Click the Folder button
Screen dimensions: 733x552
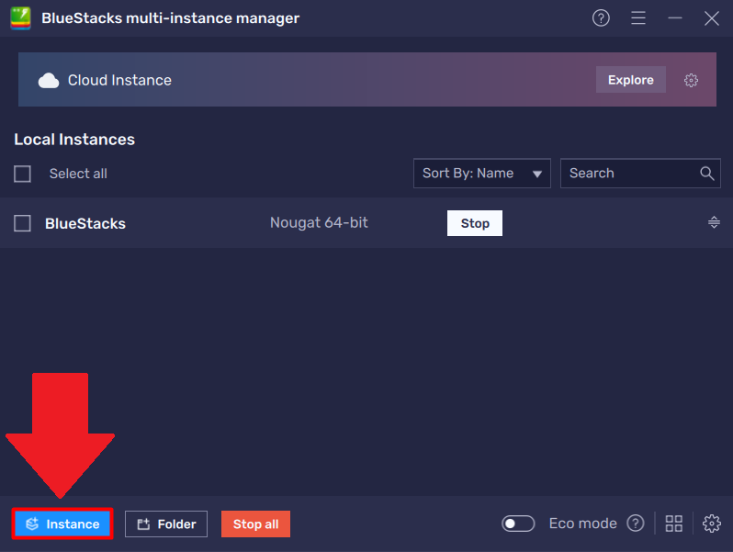[166, 524]
